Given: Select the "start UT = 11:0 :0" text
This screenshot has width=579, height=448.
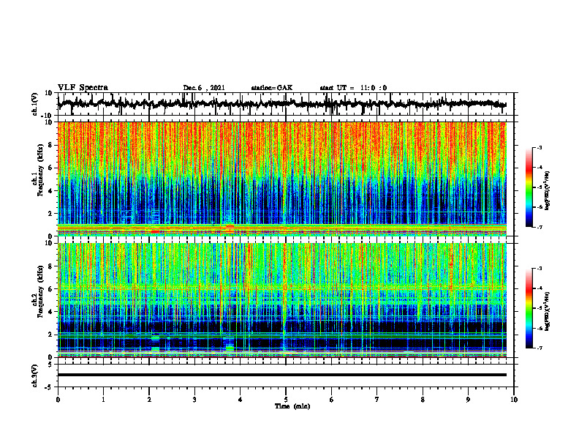Looking at the screenshot, I should (353, 88).
